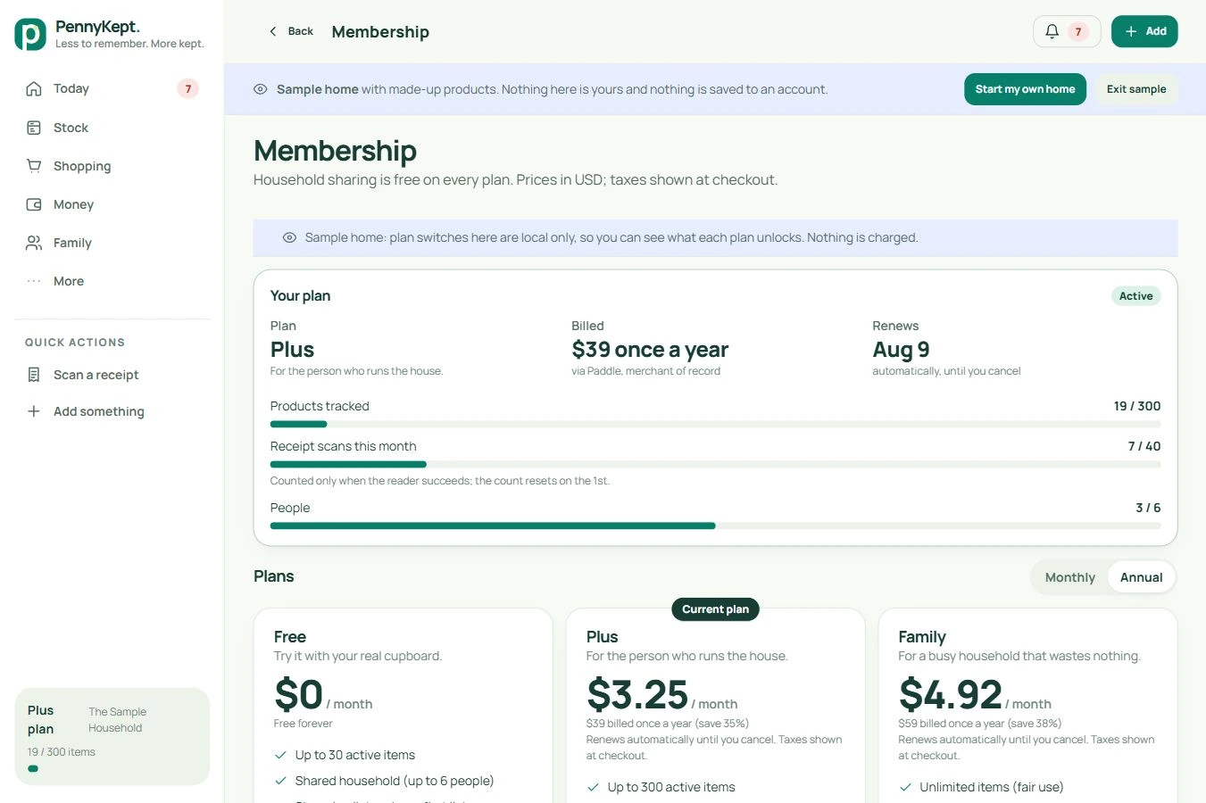
Task: Go back using the Back chevron
Action: [273, 31]
